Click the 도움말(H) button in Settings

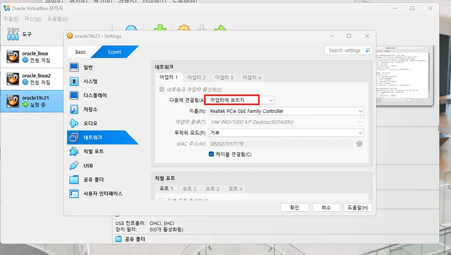coord(358,208)
